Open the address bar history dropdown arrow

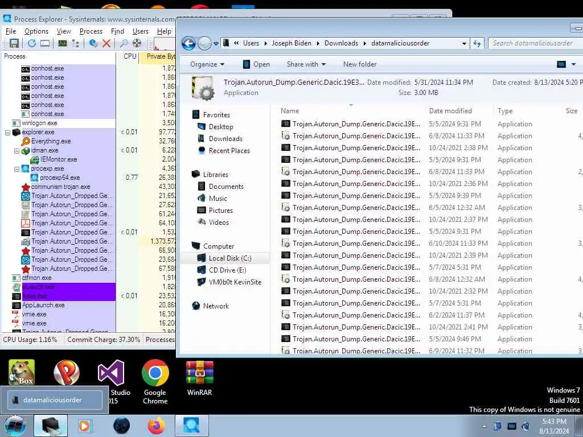pos(464,43)
